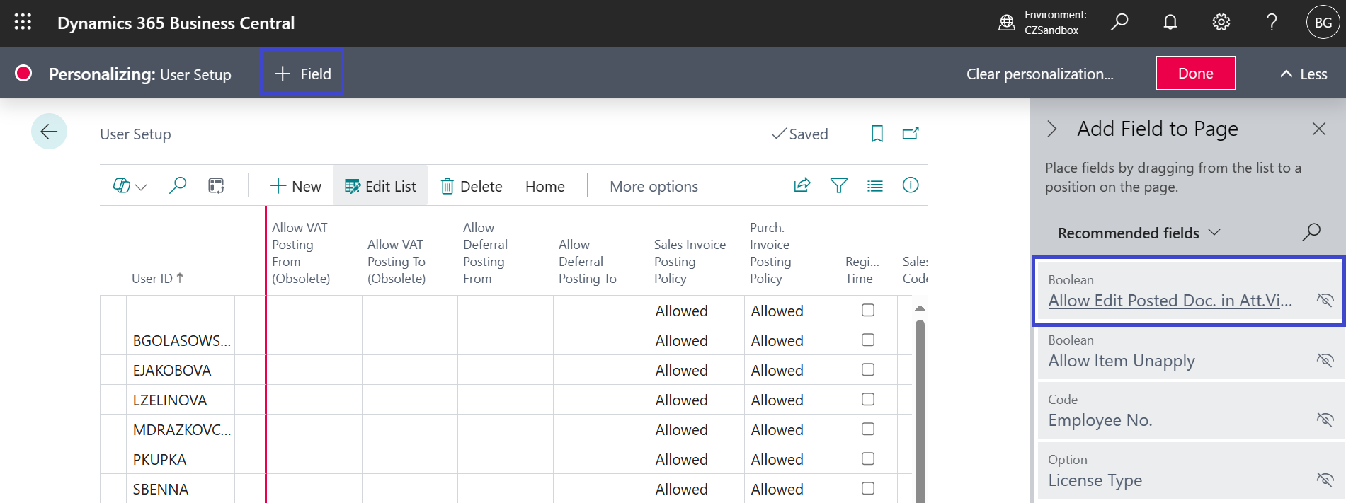1346x503 pixels.
Task: Expand the Recommended fields dropdown
Action: click(x=1139, y=233)
